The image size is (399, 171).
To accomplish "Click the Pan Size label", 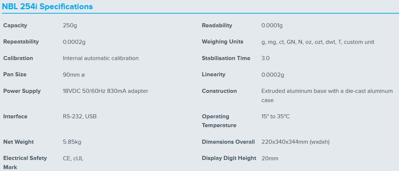I will tap(15, 74).
